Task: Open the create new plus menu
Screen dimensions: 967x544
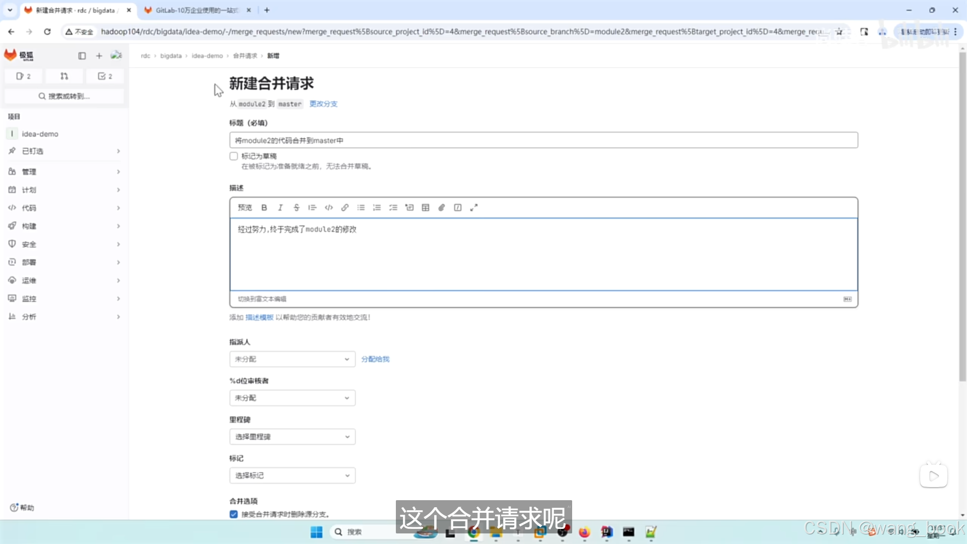Action: click(x=99, y=56)
